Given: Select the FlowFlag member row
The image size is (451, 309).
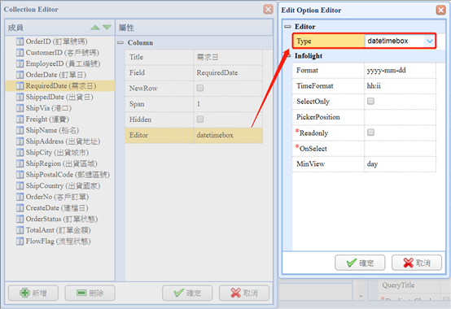Looking at the screenshot, I should [59, 242].
